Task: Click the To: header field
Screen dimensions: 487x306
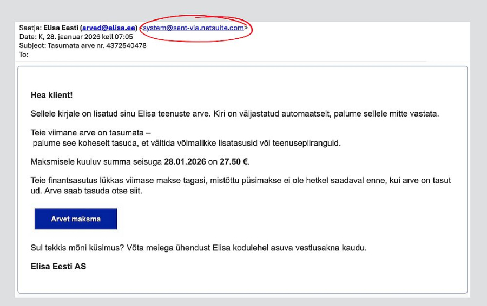Action: point(23,54)
